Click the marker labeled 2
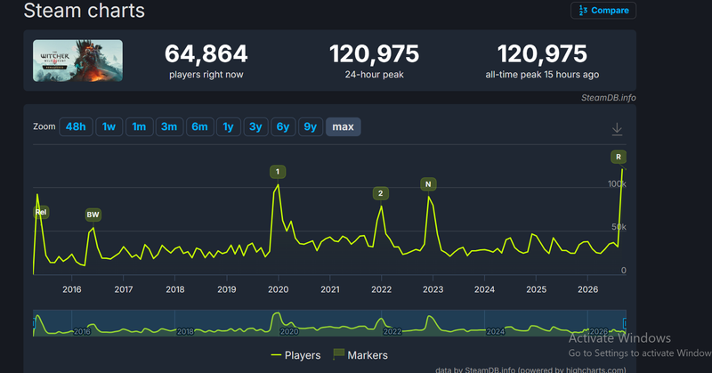Image resolution: width=712 pixels, height=373 pixels. coord(381,193)
